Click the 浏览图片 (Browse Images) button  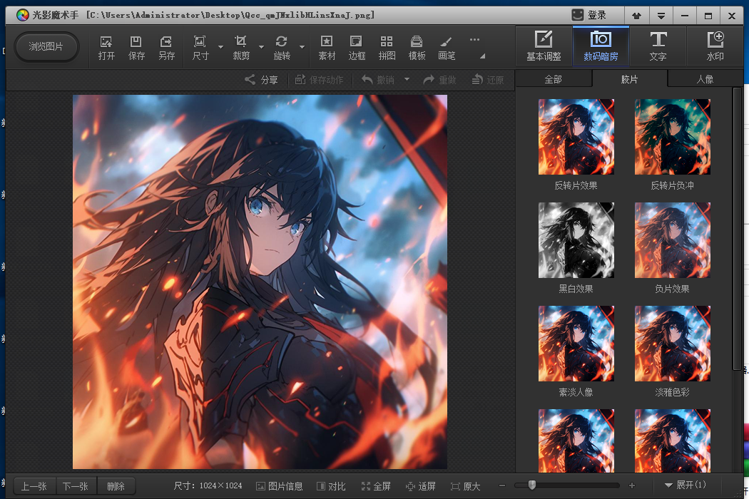click(x=46, y=47)
